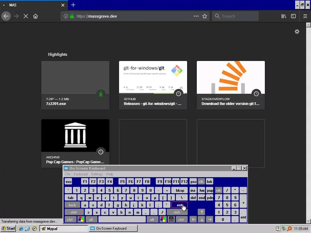Screen dimensions: 311x233
Task: Click the F5 key on On-Screen Keyboard
Action: (x=122, y=181)
